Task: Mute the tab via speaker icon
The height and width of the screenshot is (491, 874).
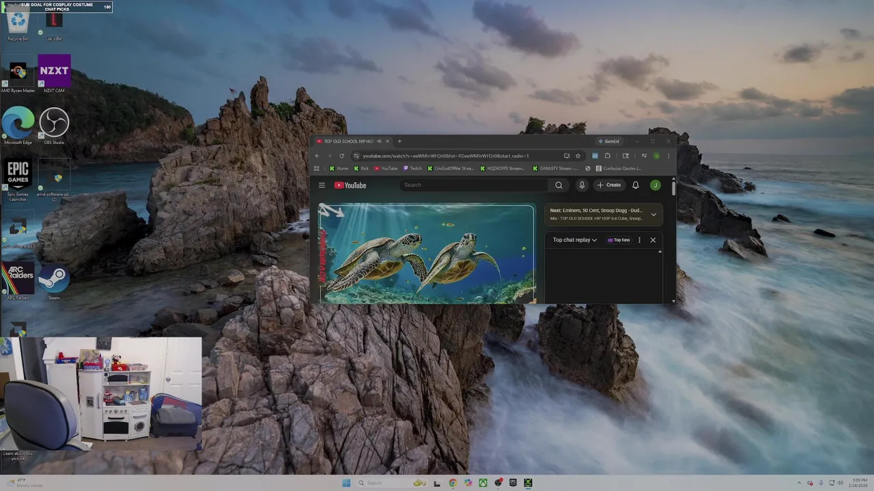Action: click(x=379, y=141)
